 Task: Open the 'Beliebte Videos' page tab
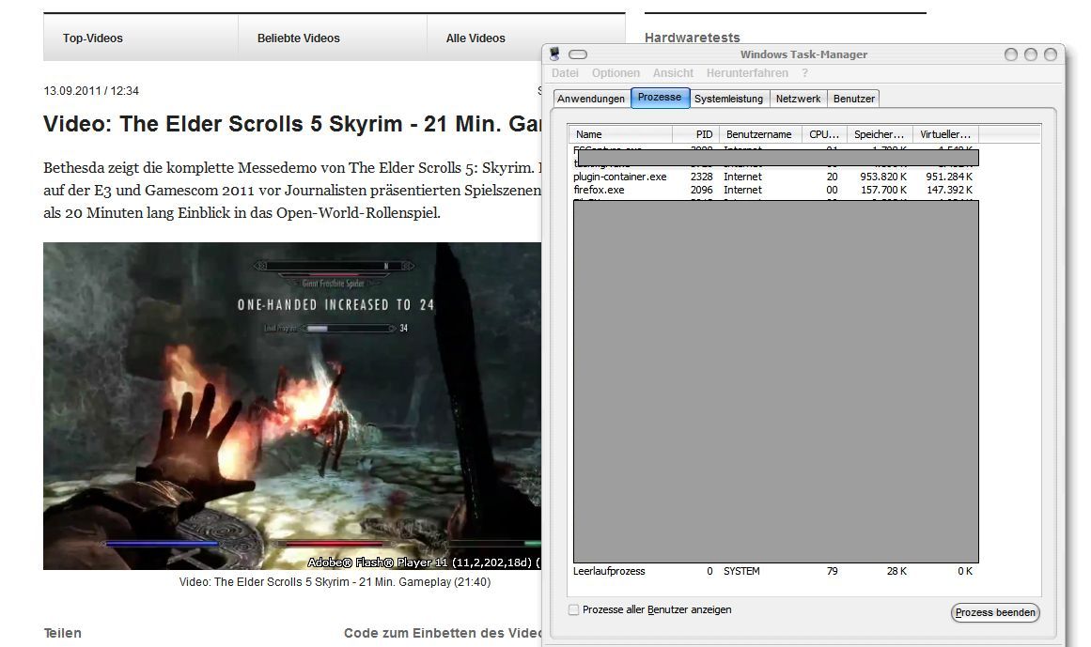[x=299, y=39]
